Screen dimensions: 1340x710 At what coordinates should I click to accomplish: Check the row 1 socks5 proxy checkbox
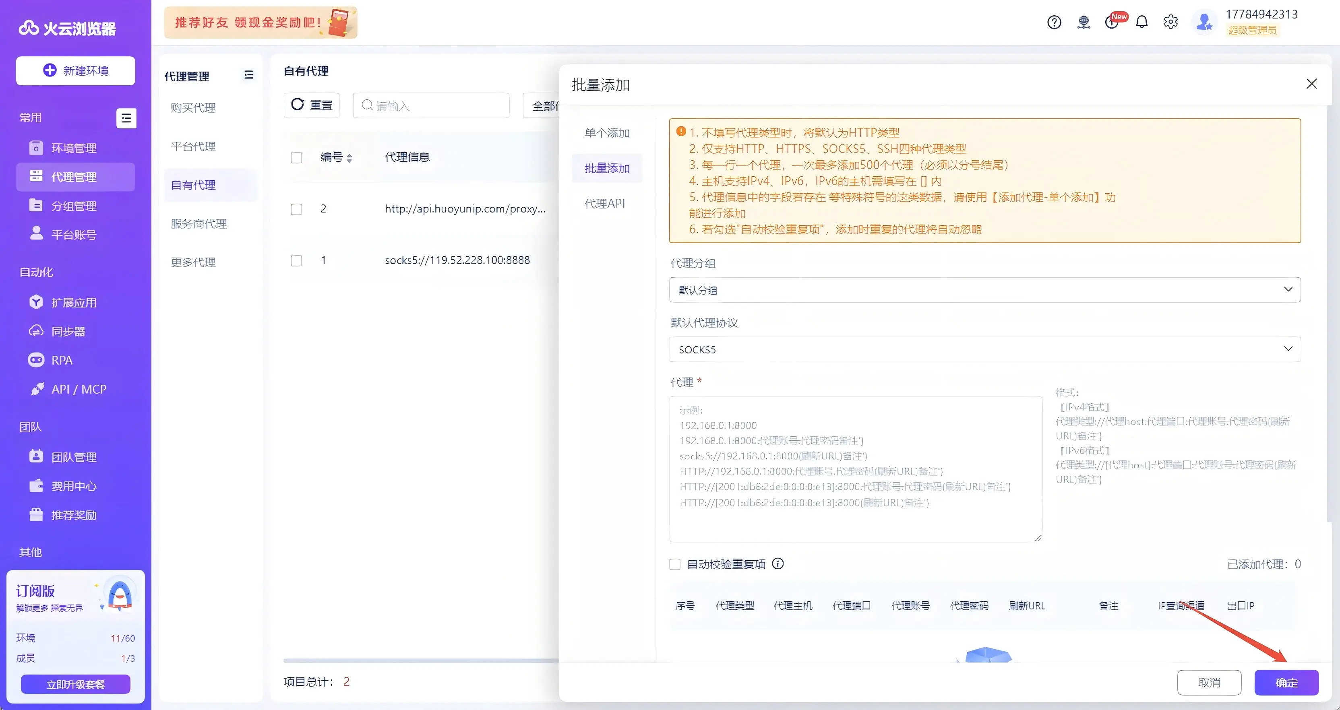click(296, 260)
